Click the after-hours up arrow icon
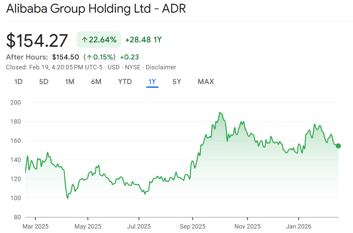Screen dimensions: 353x233 (89, 57)
